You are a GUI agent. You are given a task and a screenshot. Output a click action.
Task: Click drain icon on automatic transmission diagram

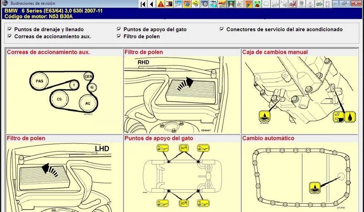click(315, 188)
